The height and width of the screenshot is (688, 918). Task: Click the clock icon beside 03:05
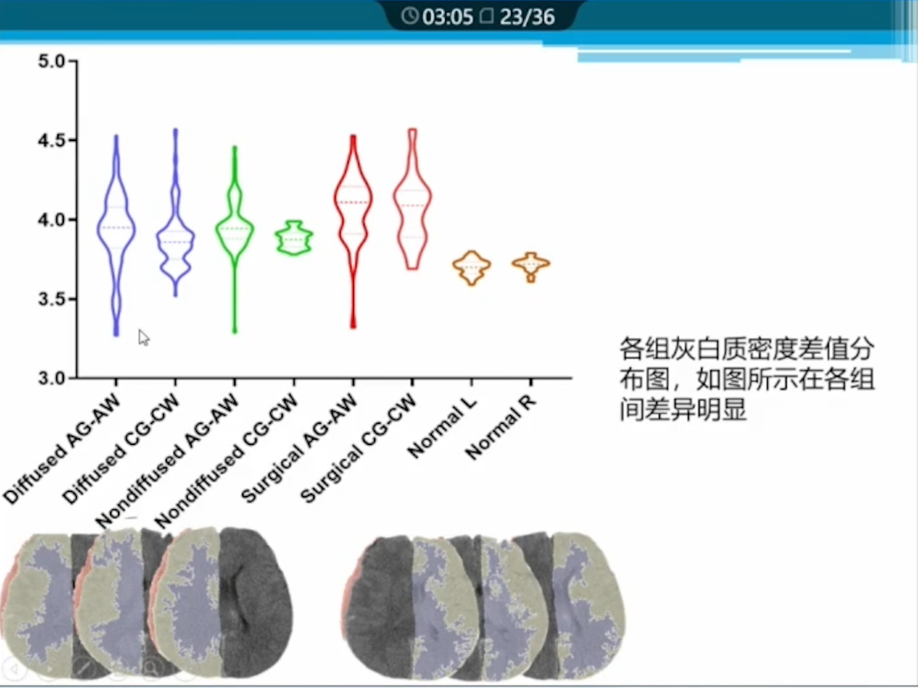click(409, 16)
